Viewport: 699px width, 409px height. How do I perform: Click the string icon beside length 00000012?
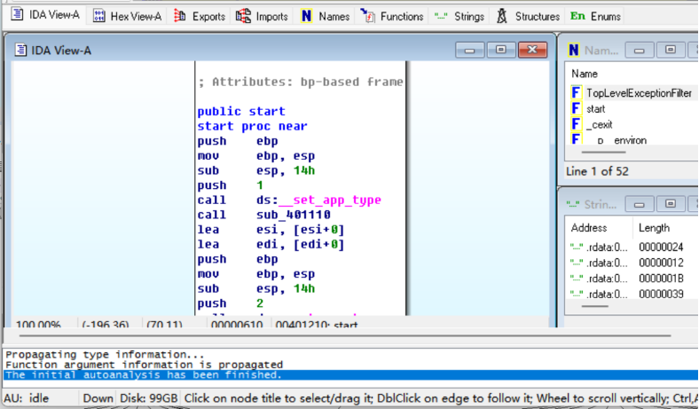tap(577, 263)
